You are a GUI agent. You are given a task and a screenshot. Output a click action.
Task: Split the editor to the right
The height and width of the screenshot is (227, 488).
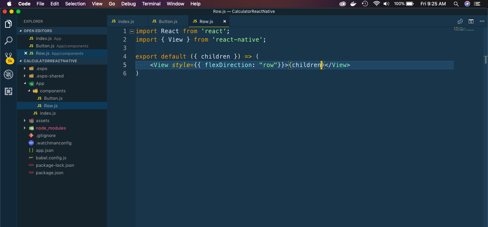click(471, 21)
